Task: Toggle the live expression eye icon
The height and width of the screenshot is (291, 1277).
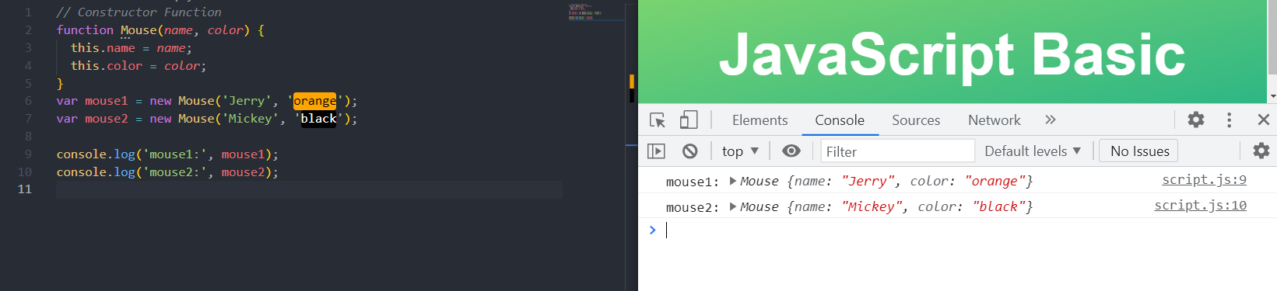Action: point(791,151)
